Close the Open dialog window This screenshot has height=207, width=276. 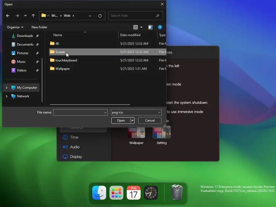pyautogui.click(x=162, y=4)
